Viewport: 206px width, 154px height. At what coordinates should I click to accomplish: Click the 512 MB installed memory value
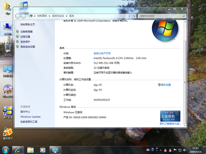click(107, 63)
